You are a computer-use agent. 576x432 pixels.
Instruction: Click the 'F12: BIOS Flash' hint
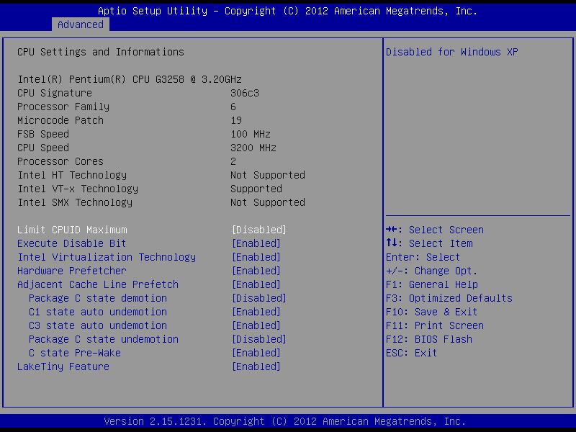pos(429,339)
